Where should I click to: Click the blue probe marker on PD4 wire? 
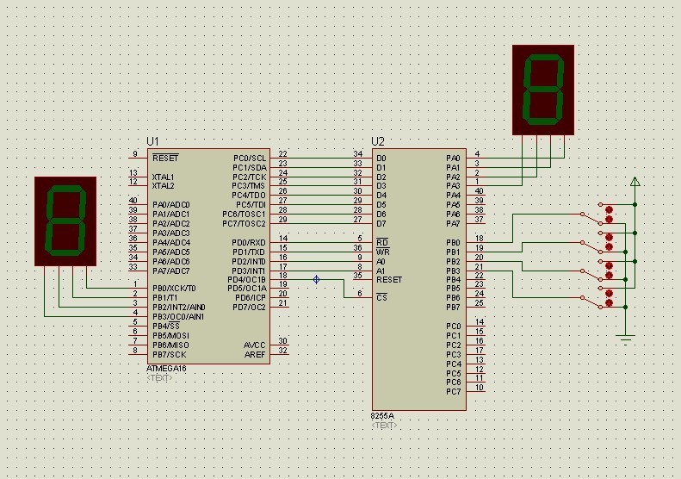[316, 279]
